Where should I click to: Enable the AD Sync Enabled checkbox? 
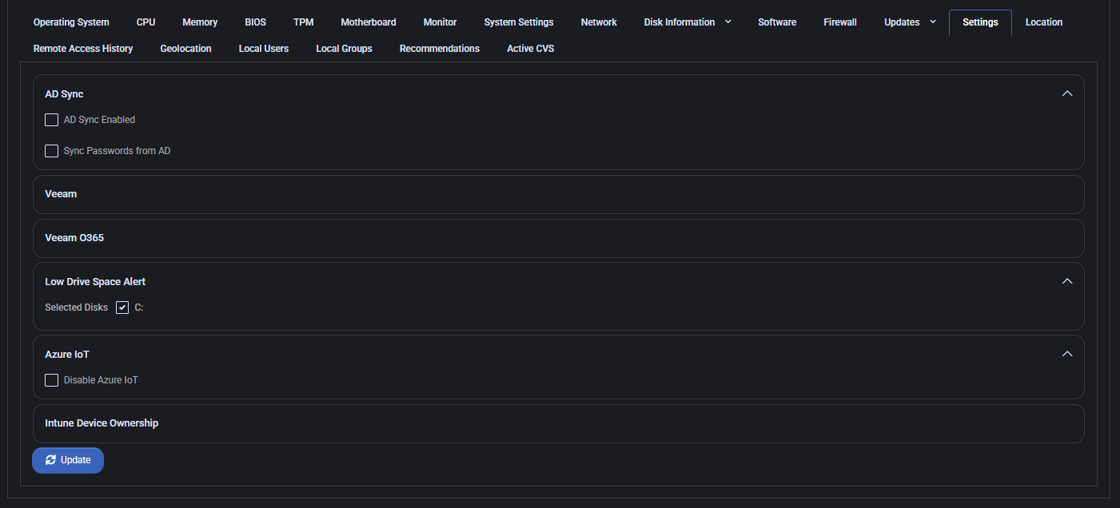52,120
